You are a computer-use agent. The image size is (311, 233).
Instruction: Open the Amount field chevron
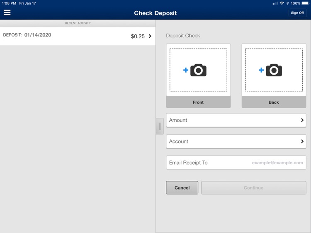[x=302, y=120]
